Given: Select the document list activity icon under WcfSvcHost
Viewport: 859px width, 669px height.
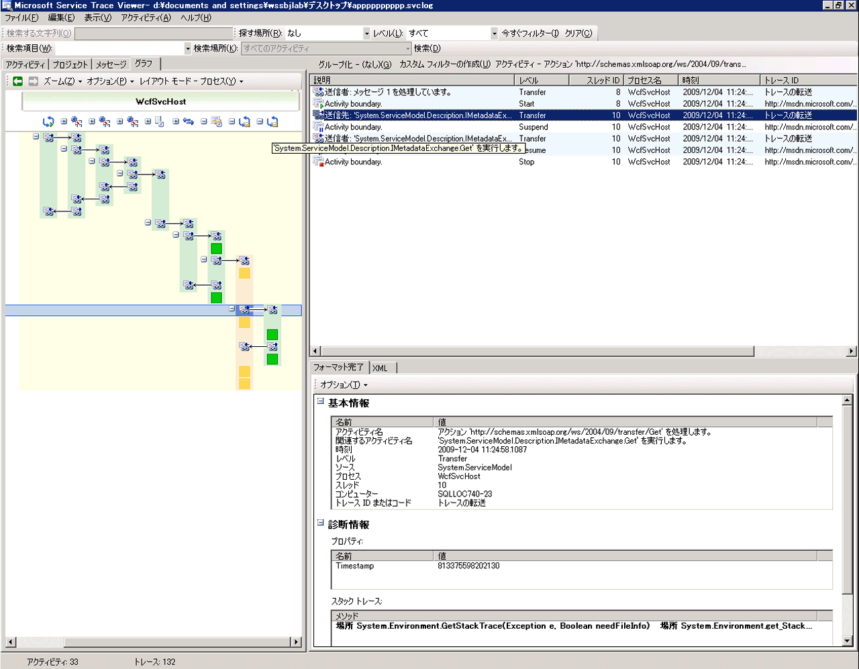Looking at the screenshot, I should pos(160,121).
